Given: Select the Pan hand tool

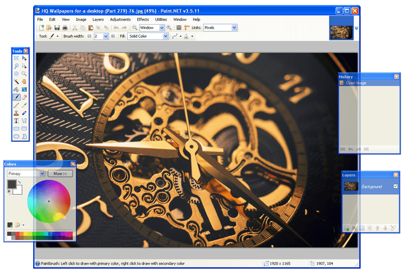Looking at the screenshot, I should tap(24, 81).
